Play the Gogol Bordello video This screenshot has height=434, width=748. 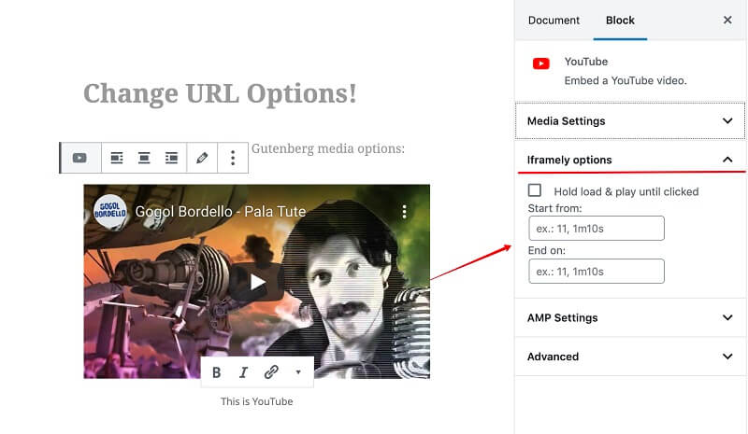pyautogui.click(x=256, y=282)
